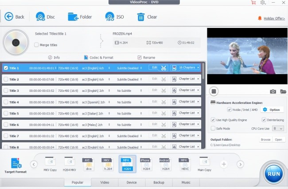Image resolution: width=288 pixels, height=189 pixels.
Task: Rename the output file
Action: (x=146, y=58)
